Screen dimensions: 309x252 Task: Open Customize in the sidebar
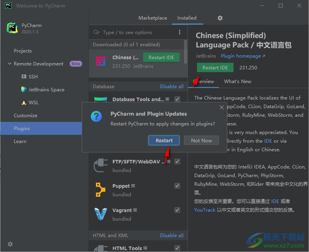[26, 116]
